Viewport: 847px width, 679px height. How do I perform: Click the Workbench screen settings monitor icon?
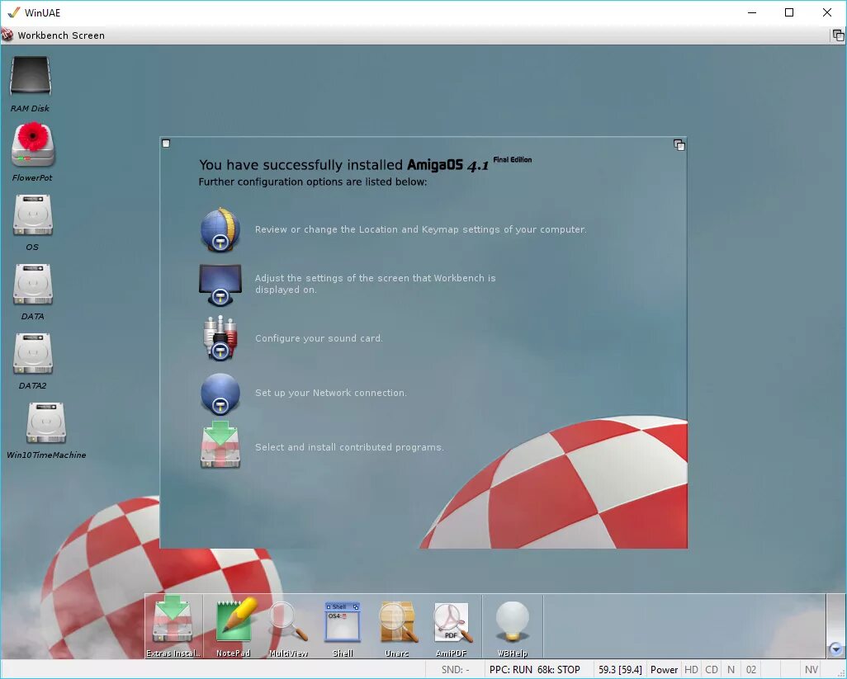click(220, 284)
